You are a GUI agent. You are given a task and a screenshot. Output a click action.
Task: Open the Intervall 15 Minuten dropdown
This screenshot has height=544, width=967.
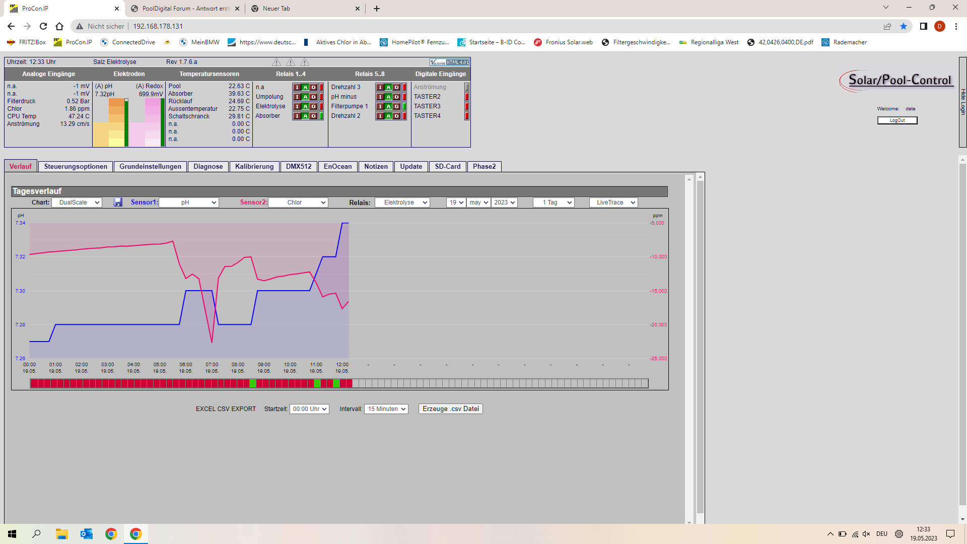[386, 409]
